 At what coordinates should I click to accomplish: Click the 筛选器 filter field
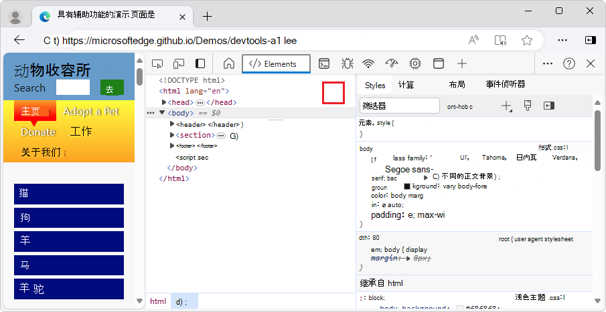tap(400, 106)
